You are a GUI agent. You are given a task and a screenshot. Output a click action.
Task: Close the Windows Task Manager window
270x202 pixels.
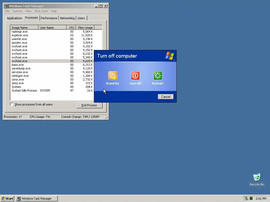point(105,6)
